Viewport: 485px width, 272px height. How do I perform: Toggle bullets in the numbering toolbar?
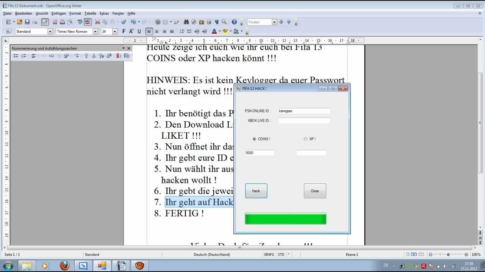pos(16,56)
